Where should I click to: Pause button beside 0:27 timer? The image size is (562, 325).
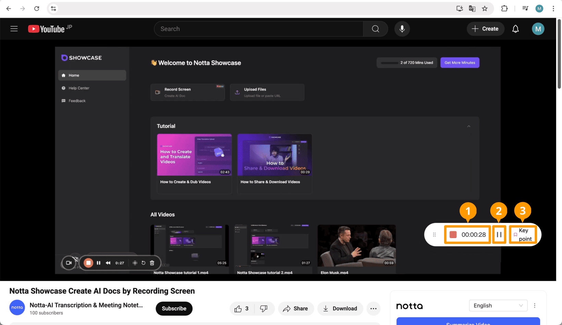pos(99,263)
